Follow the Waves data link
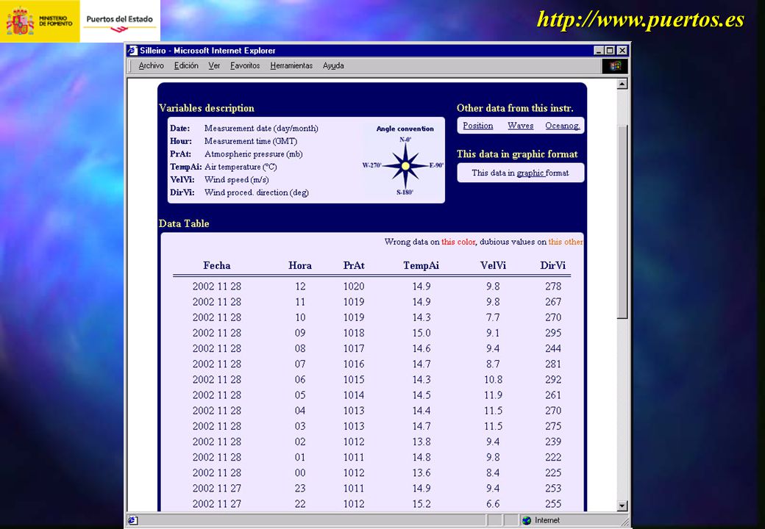Screen dimensions: 765x529 click(521, 126)
